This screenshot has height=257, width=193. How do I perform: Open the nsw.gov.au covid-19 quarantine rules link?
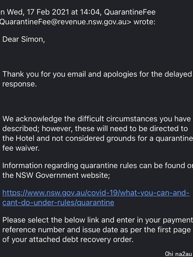pos(96,193)
